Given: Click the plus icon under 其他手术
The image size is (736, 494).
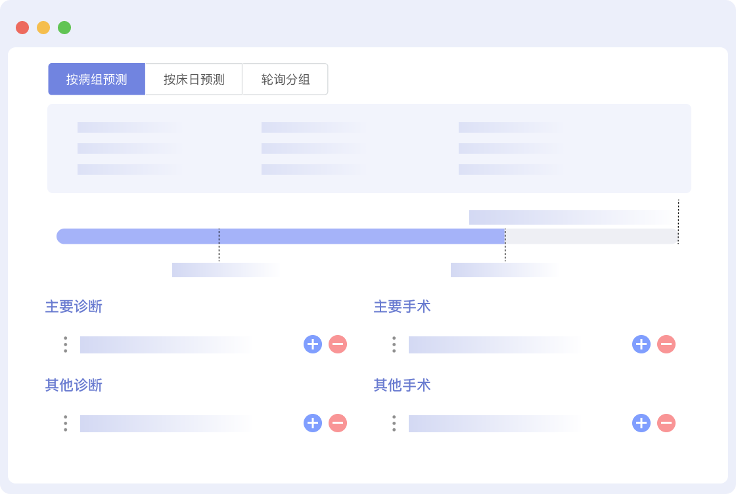Looking at the screenshot, I should coord(641,423).
